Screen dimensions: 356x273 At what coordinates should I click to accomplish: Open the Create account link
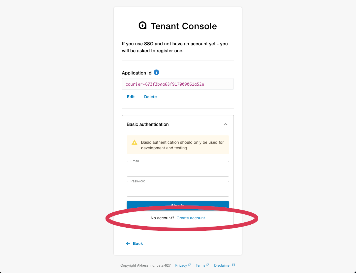pyautogui.click(x=191, y=218)
